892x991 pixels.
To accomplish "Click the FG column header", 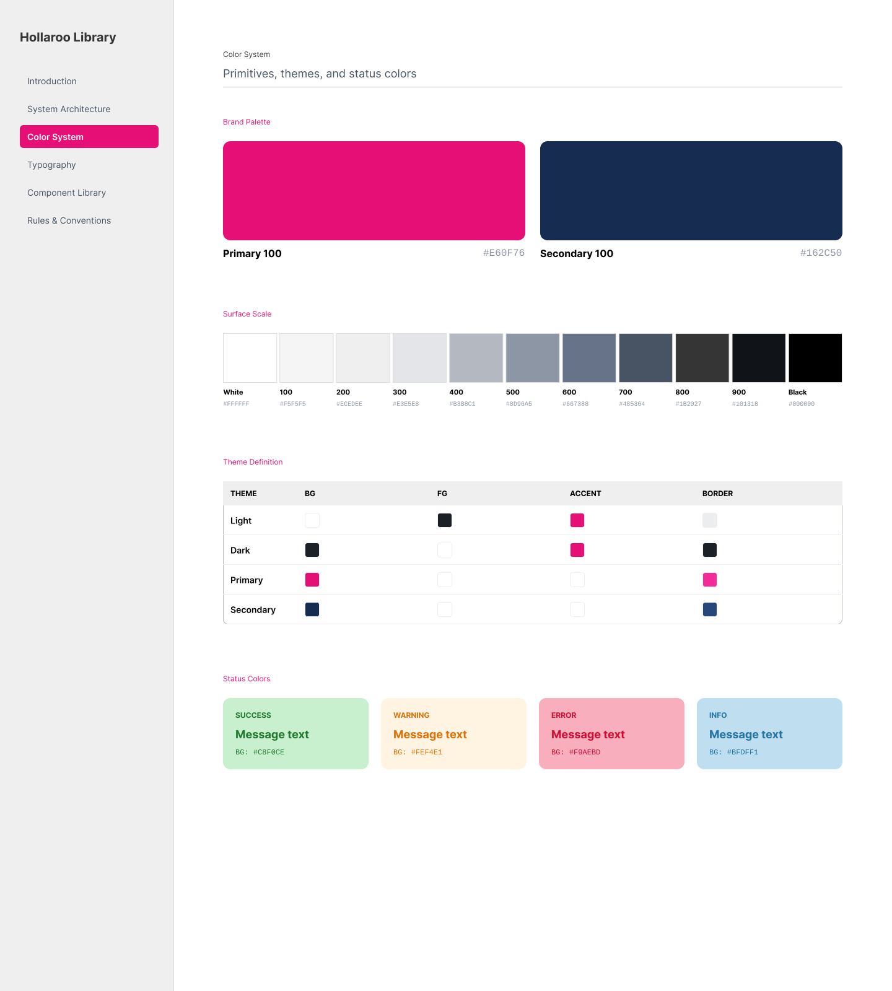I will click(442, 494).
